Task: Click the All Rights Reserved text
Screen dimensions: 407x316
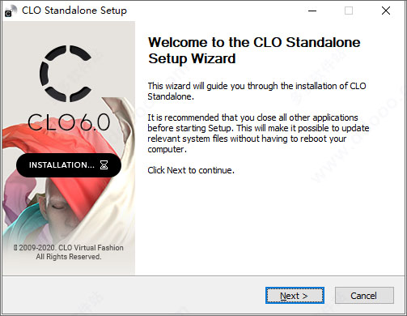Action: click(x=69, y=257)
